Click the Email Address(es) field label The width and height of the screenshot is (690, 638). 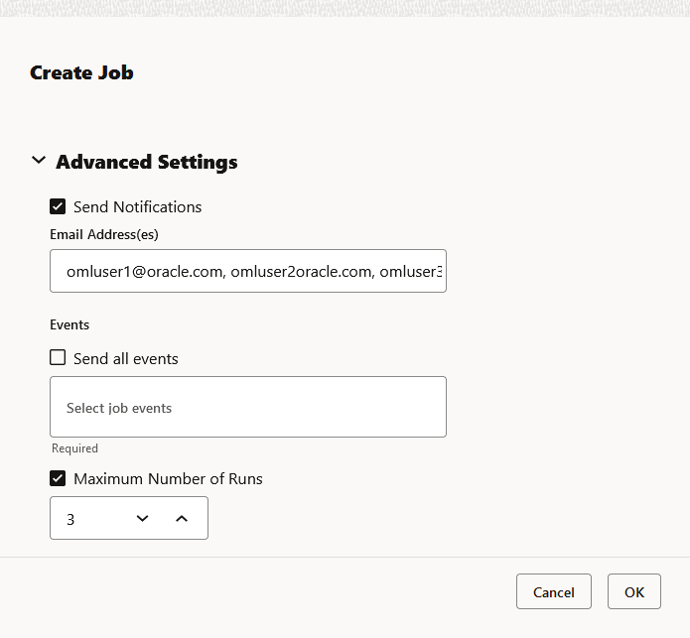pos(104,235)
